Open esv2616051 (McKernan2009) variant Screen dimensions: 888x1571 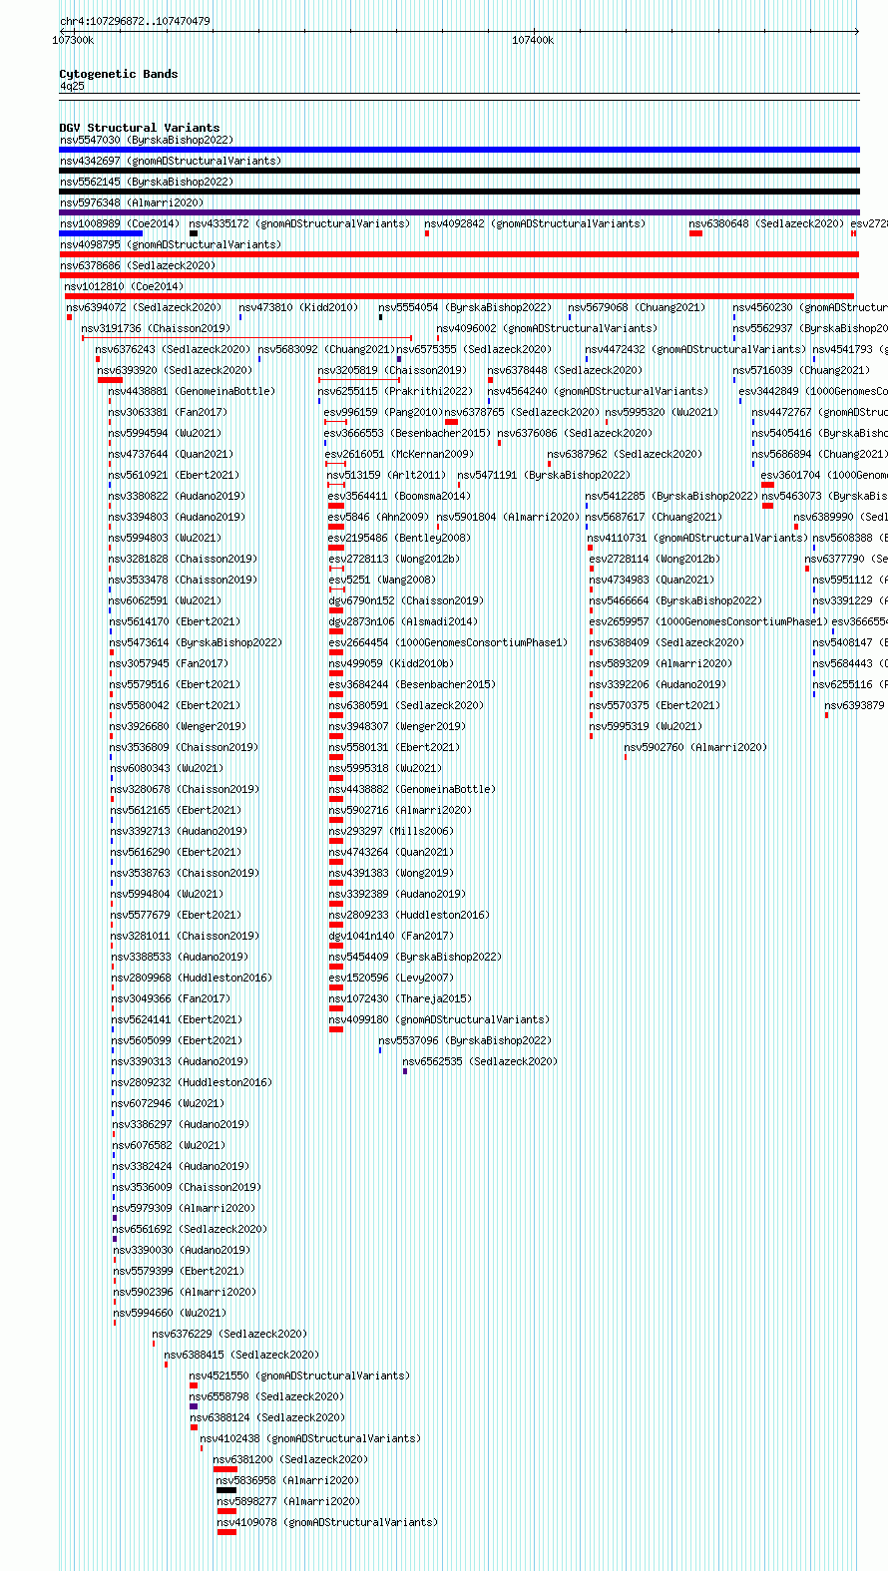tap(399, 455)
